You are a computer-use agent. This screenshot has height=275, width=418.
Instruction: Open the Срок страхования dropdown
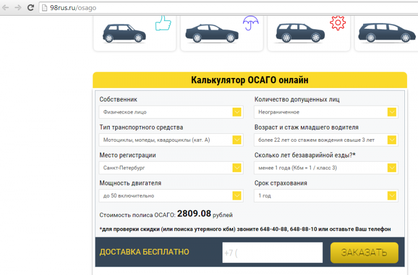(326, 196)
